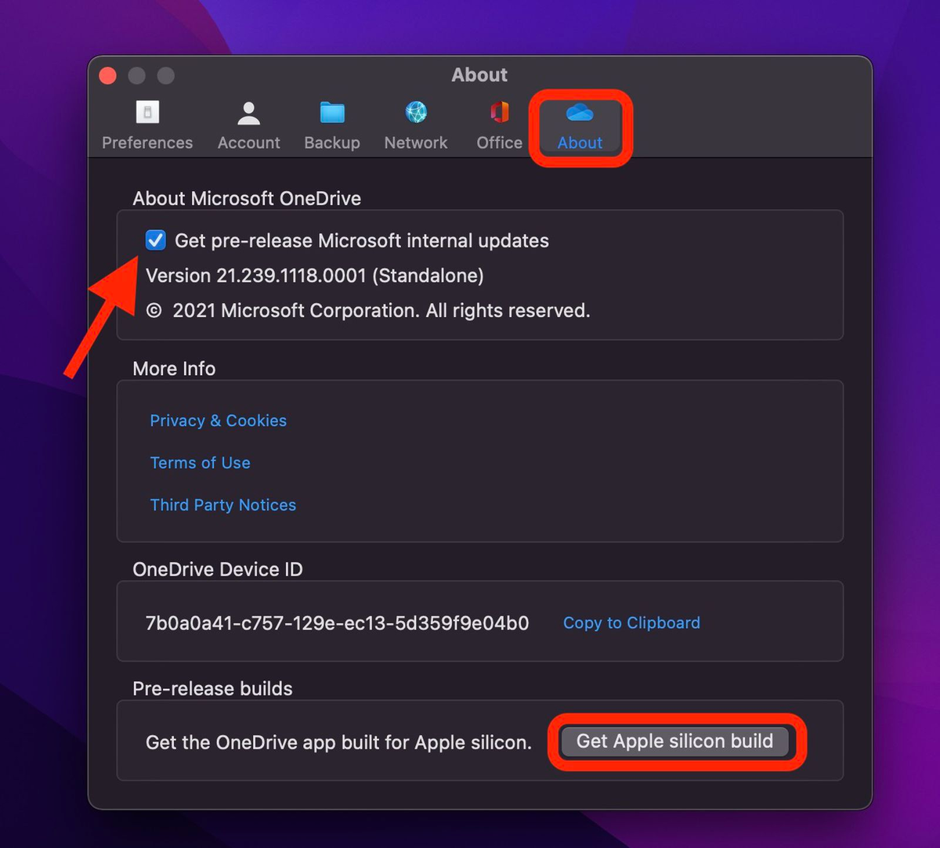Click the About Microsoft OneDrive heading

(x=247, y=198)
